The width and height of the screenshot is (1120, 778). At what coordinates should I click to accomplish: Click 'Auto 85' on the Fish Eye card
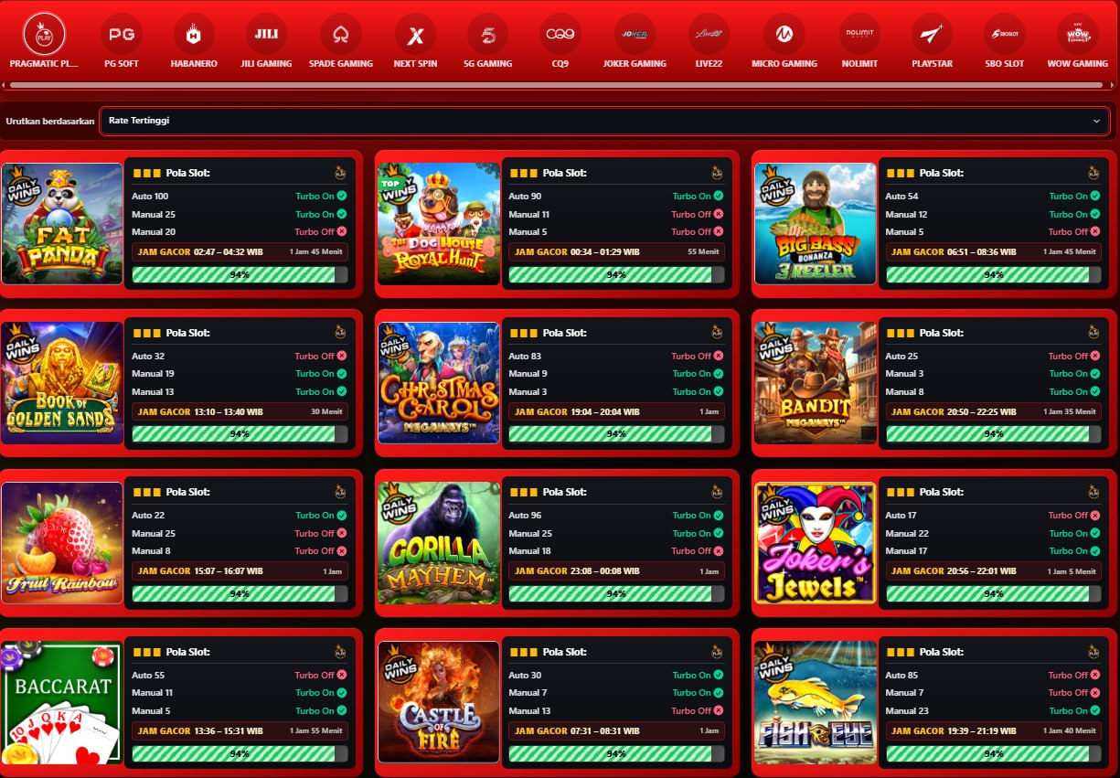[x=901, y=675]
